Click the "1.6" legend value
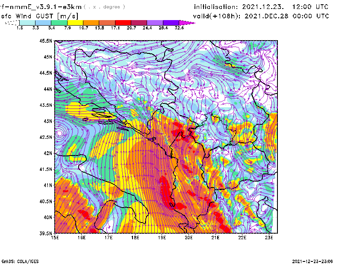Screen dimensions: 342x264 pyautogui.click(x=20, y=28)
